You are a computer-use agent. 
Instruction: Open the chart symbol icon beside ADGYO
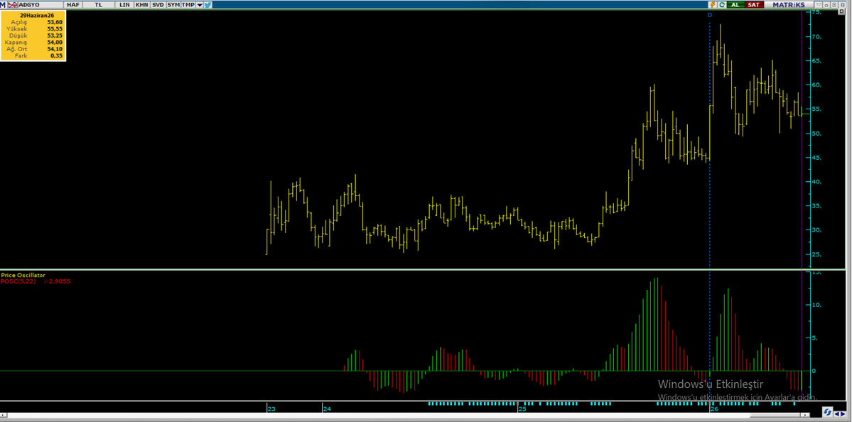[13, 4]
